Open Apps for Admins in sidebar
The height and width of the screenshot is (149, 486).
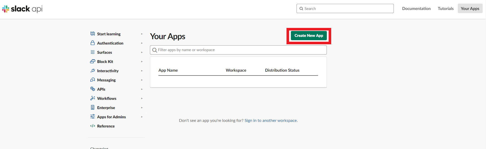click(x=111, y=117)
